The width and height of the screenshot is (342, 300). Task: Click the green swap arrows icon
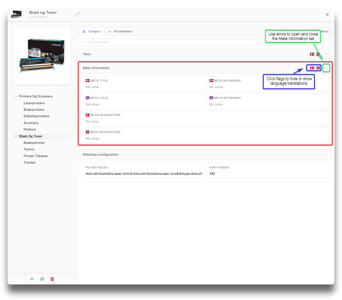coord(42,279)
